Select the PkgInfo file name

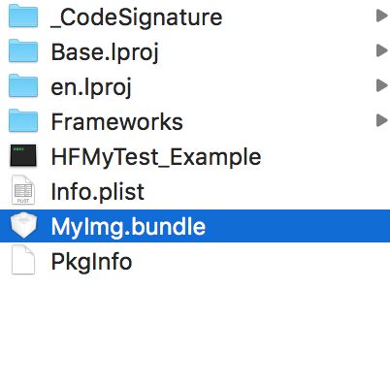click(92, 262)
